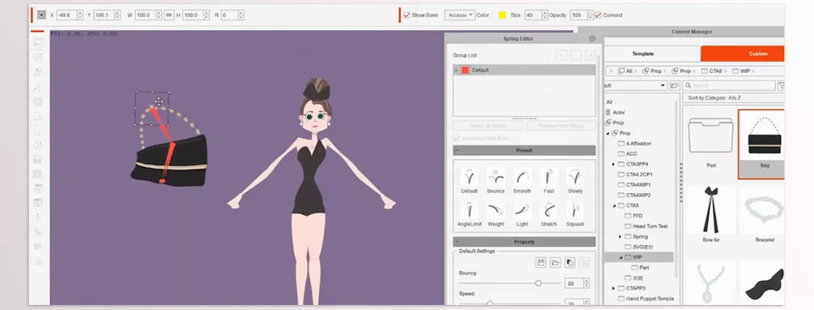Click the Bouncy slider handle
The height and width of the screenshot is (310, 814).
pos(538,283)
